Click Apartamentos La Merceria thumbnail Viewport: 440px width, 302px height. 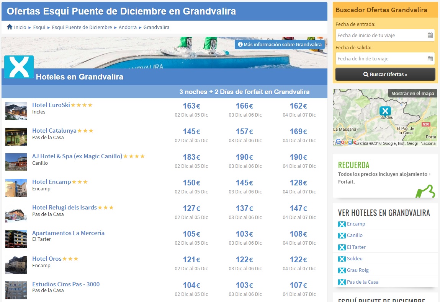tap(16, 239)
